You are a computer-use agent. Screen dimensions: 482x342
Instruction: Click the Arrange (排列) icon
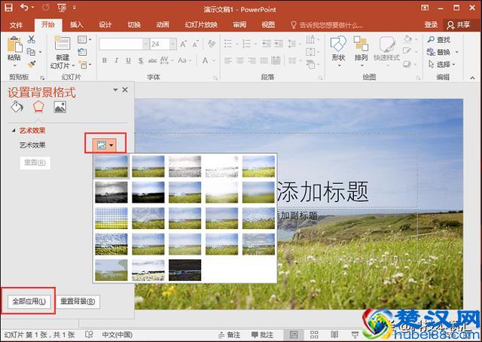(x=361, y=45)
